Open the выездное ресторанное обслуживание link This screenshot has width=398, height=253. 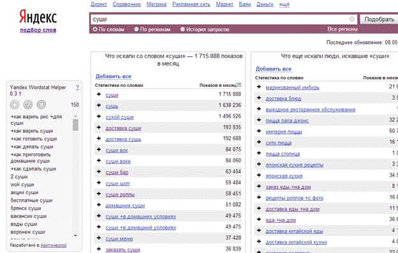311,110
